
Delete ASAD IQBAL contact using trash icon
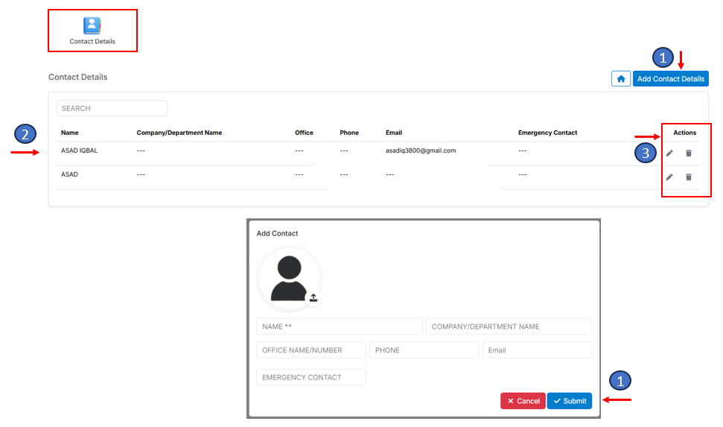(x=688, y=153)
